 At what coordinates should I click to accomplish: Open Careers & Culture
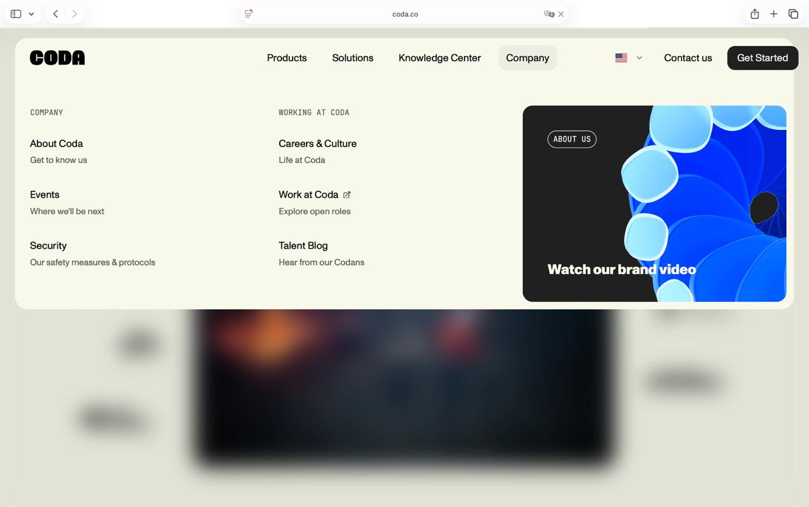(x=317, y=143)
